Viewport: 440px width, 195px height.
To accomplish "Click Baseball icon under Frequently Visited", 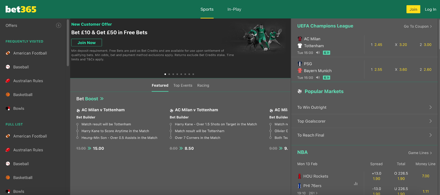I will pyautogui.click(x=8, y=67).
